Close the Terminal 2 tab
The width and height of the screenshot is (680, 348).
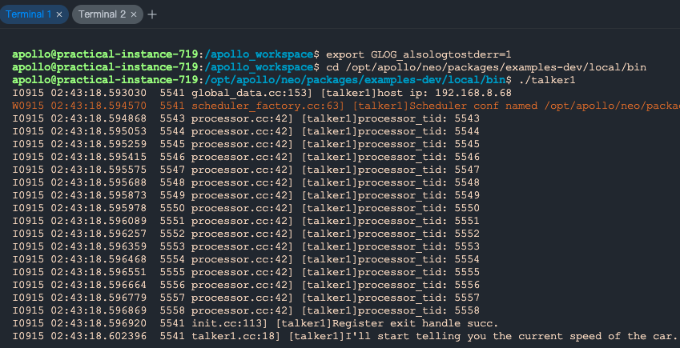(132, 14)
